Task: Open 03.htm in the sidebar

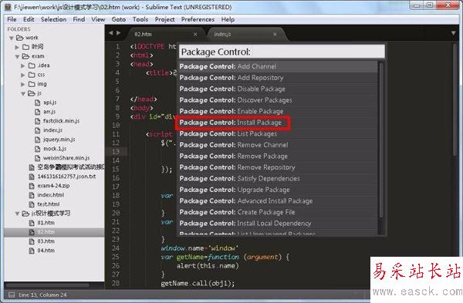Action: pyautogui.click(x=46, y=241)
